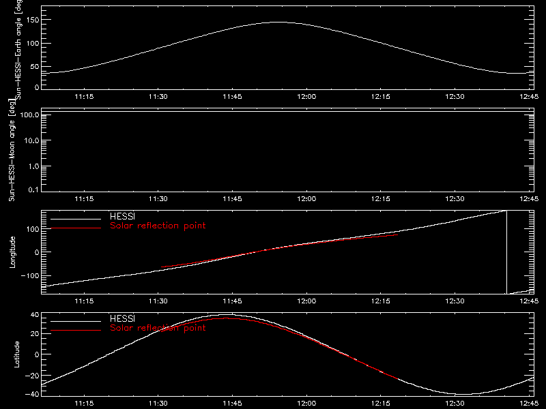Image resolution: width=546 pixels, height=409 pixels.
Task: Select Solar reflection point legend label in Latitude plot
Action: click(x=158, y=328)
